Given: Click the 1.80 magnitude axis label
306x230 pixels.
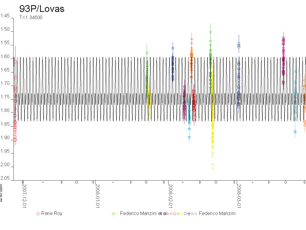Looking at the screenshot, I should [x=5, y=111].
